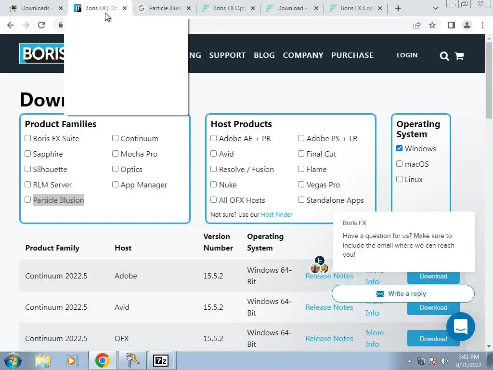Click the Action Center flag tray icon

pyautogui.click(x=433, y=361)
